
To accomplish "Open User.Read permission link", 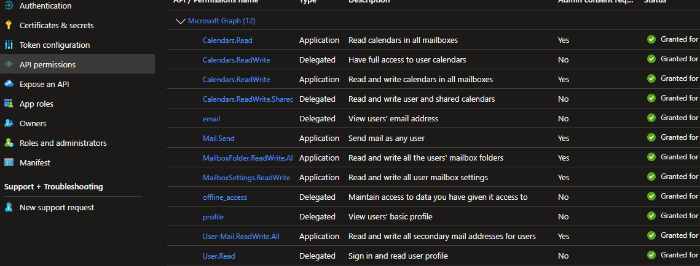I will pyautogui.click(x=219, y=256).
